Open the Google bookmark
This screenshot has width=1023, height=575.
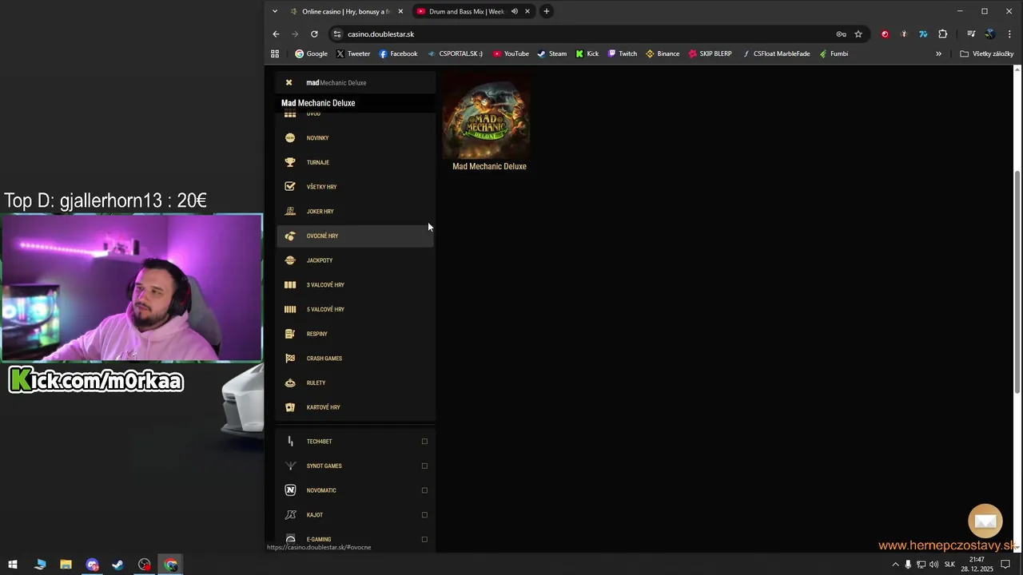click(x=311, y=54)
